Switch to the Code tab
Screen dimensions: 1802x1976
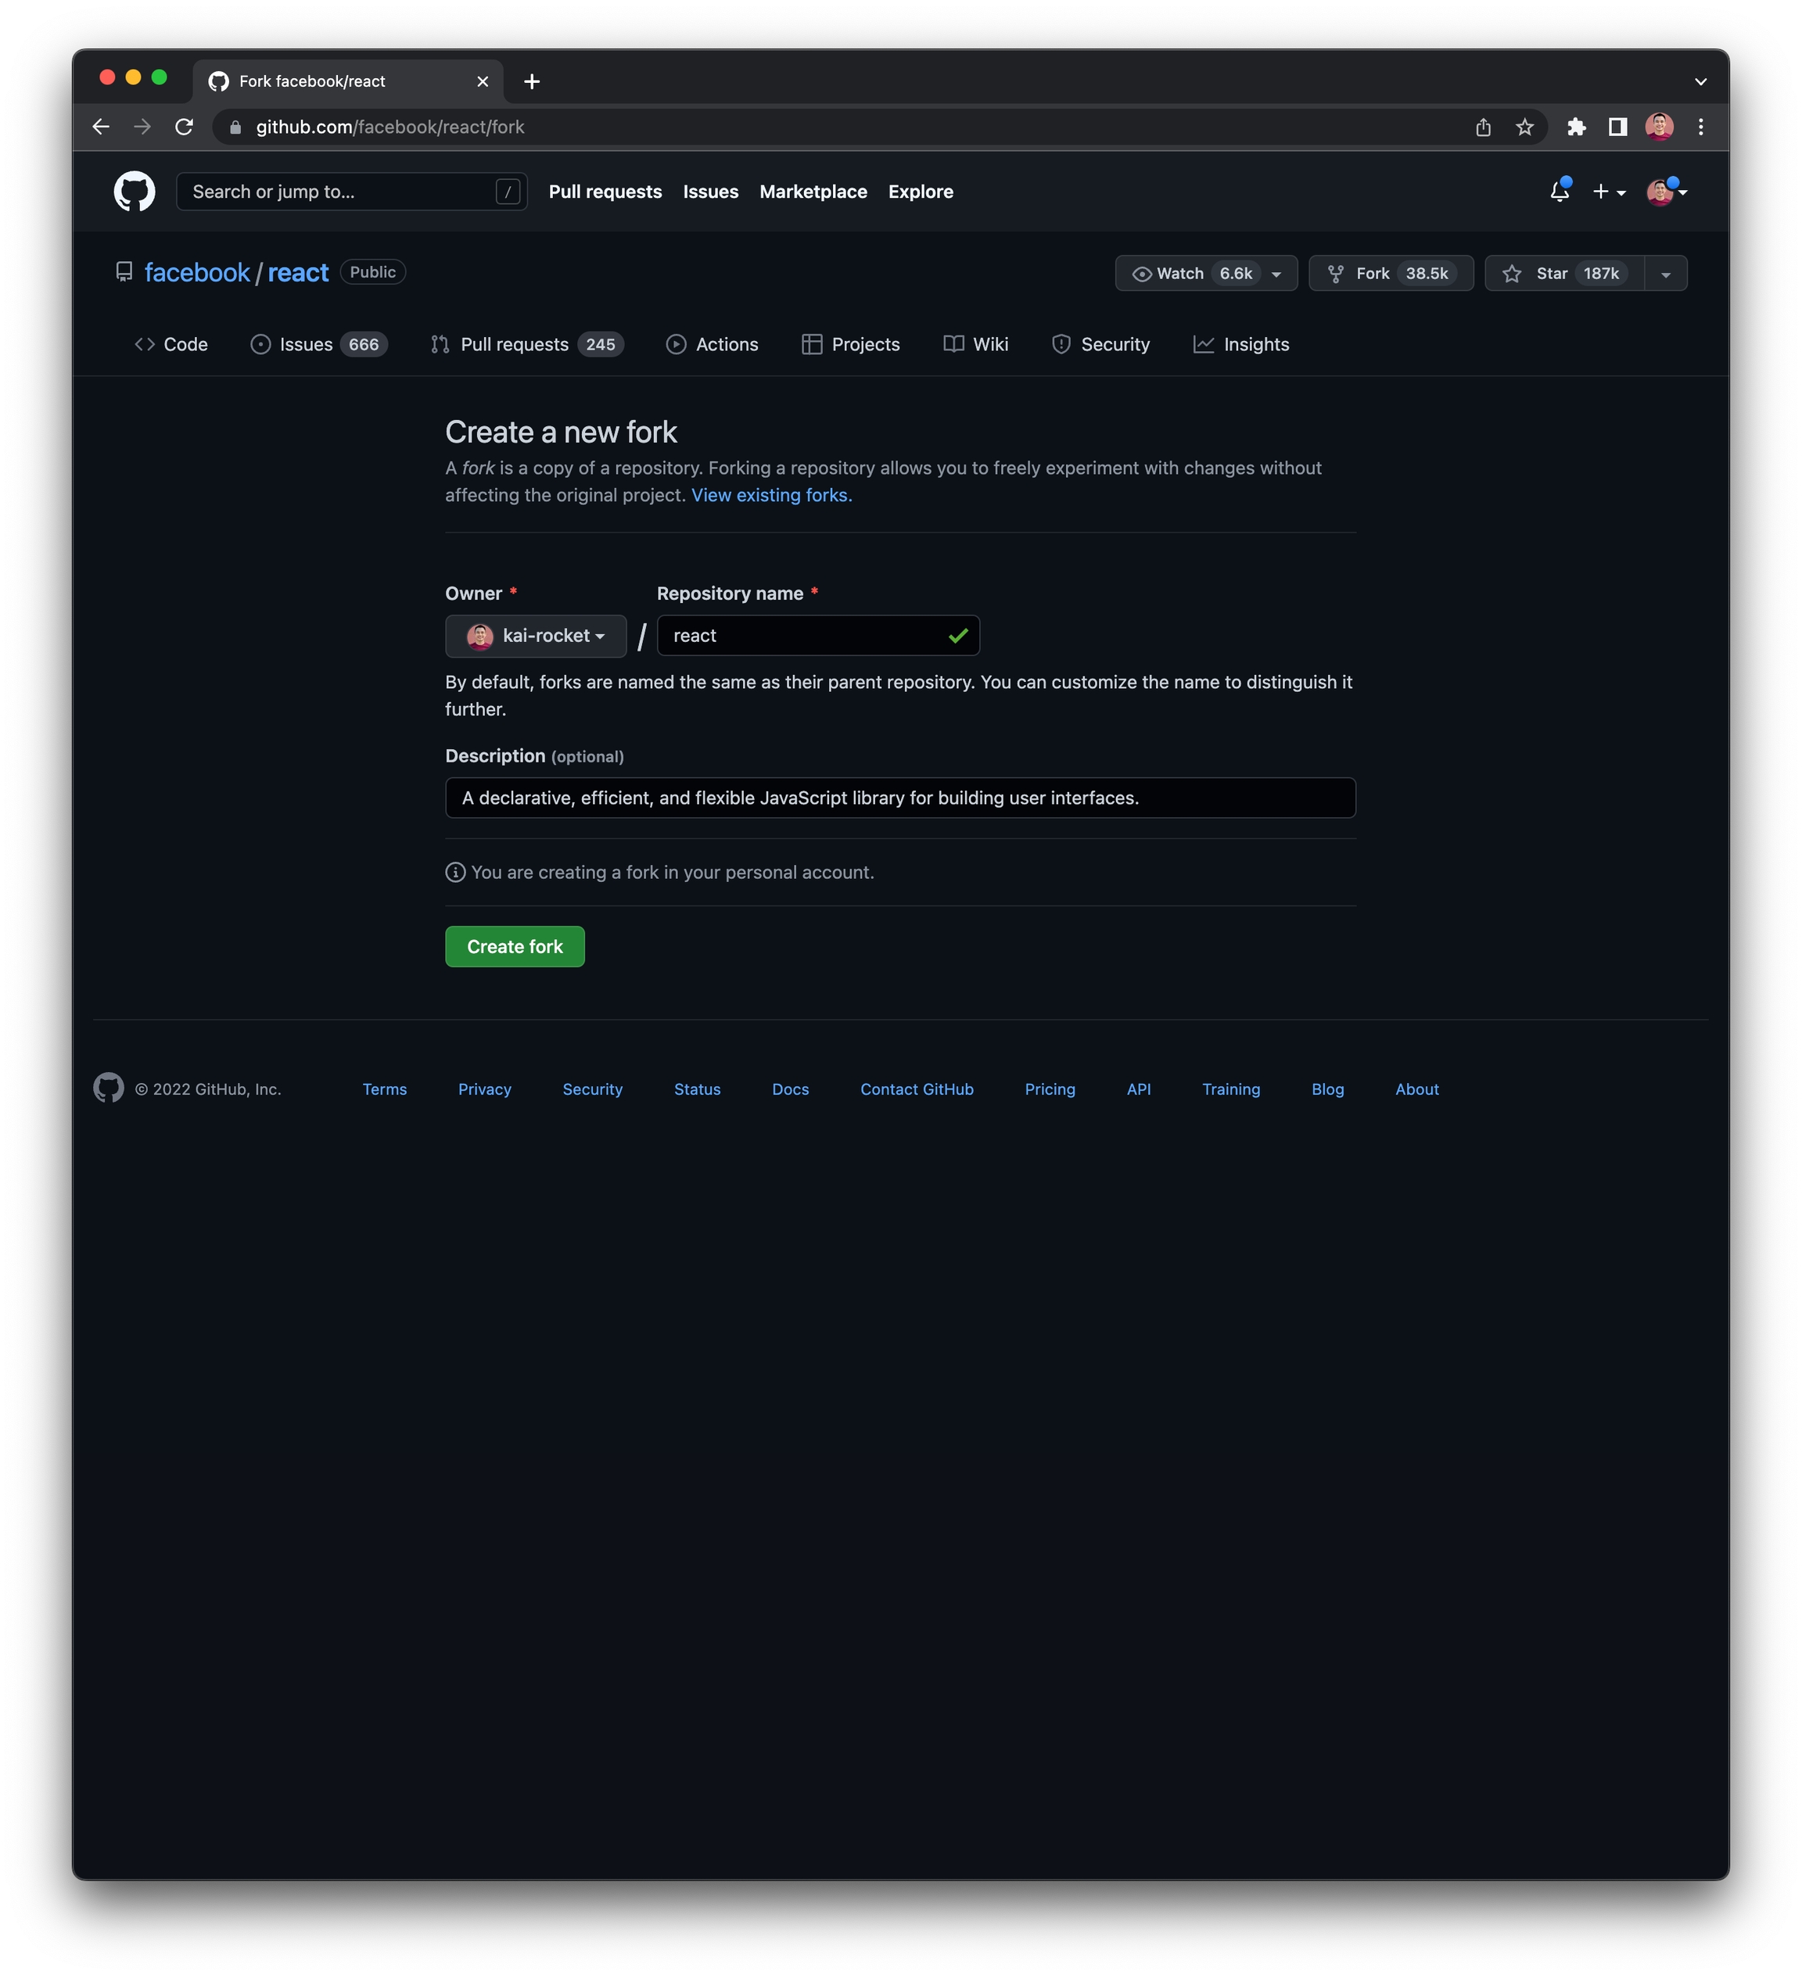click(171, 344)
